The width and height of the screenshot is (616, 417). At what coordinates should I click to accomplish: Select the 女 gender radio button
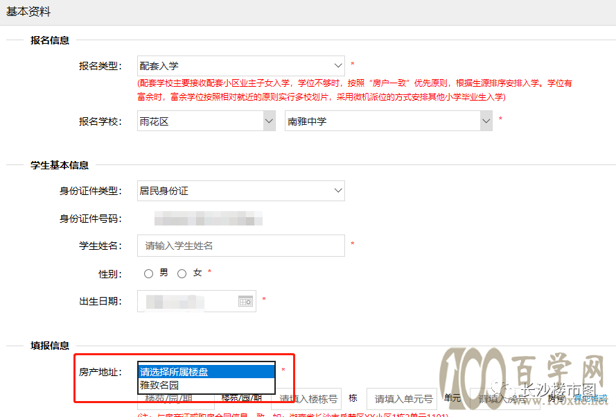pos(182,274)
